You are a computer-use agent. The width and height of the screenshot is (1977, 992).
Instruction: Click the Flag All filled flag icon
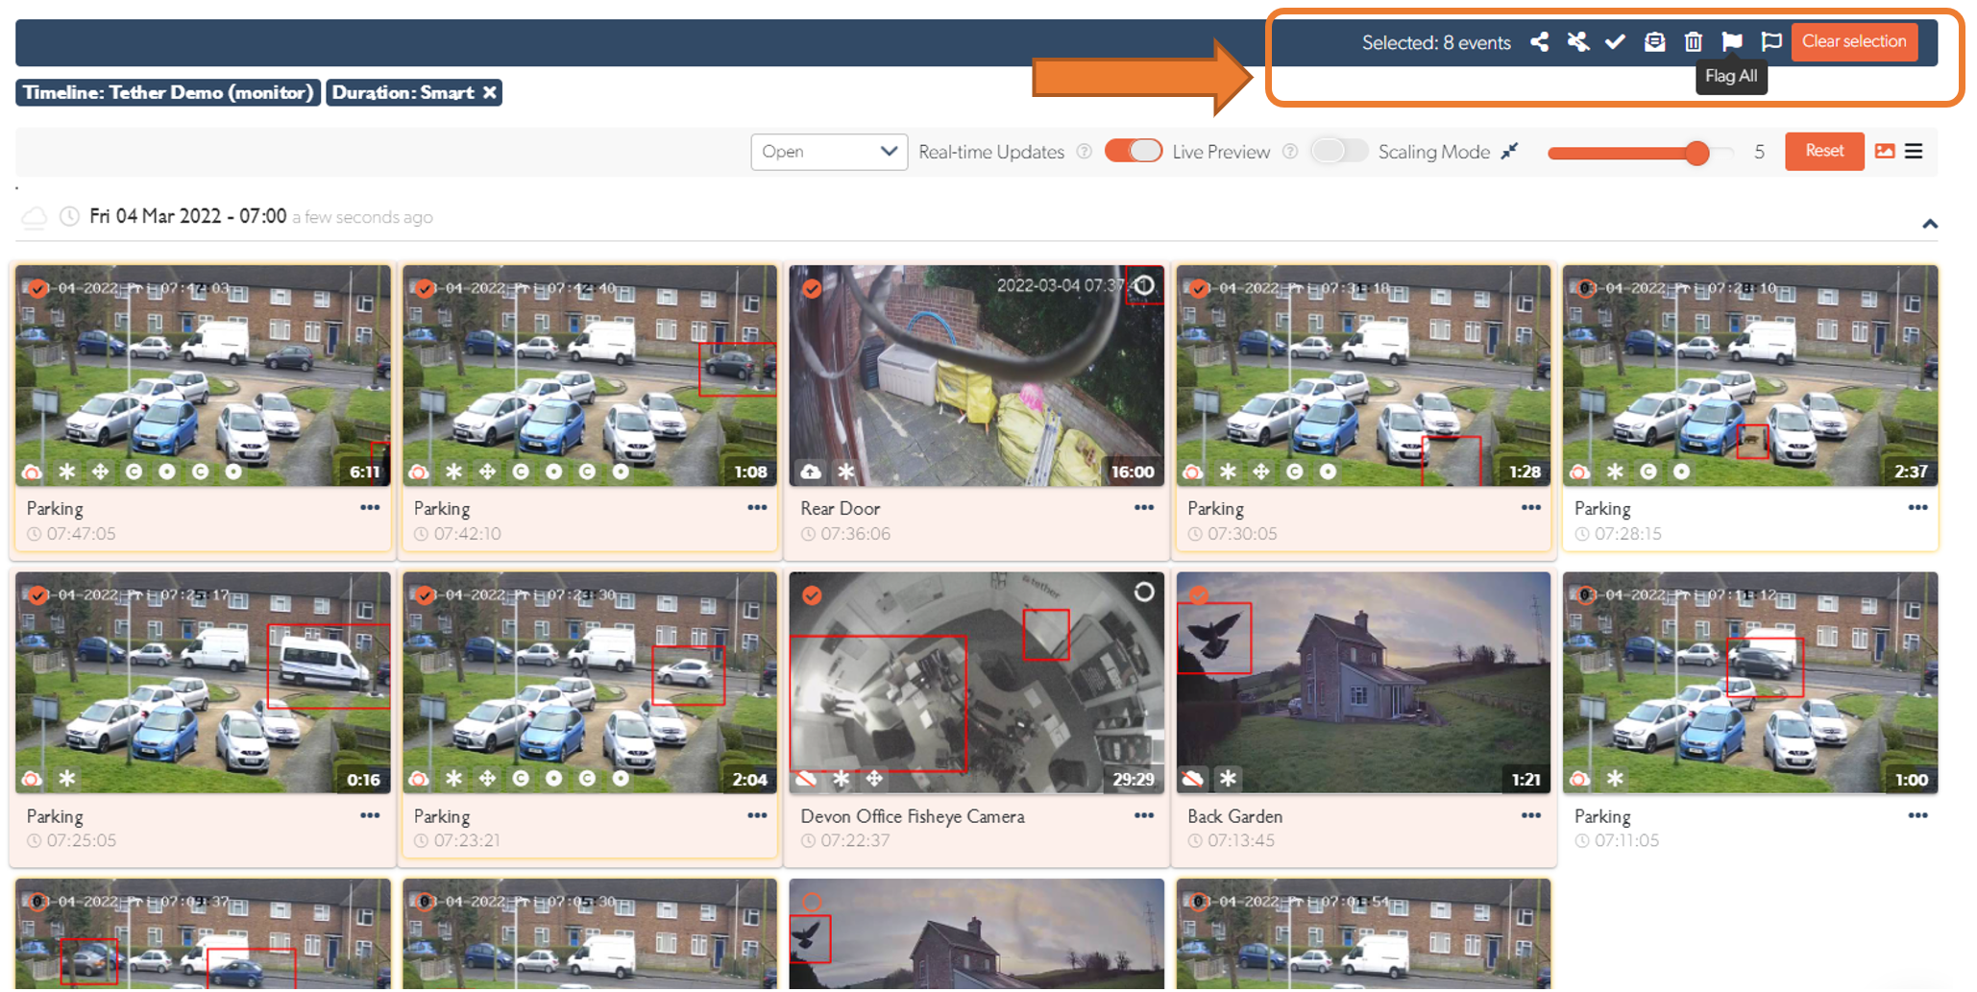coord(1731,42)
